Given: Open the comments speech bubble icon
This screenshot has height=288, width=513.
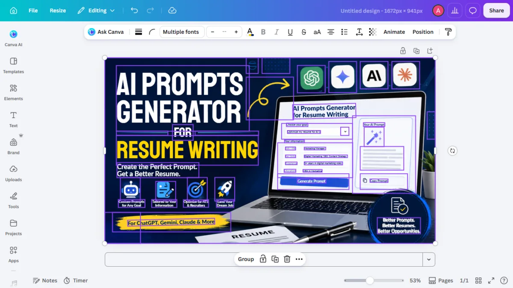Looking at the screenshot, I should pos(473,11).
